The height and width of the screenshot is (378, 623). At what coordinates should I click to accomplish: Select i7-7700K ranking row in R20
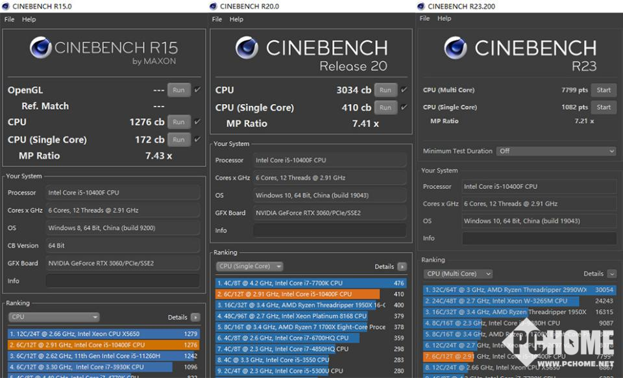310,283
